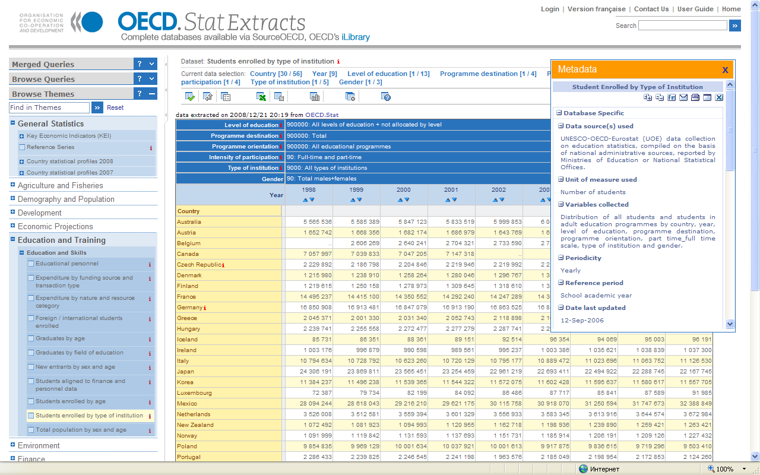The height and width of the screenshot is (475, 760).
Task: Open info icon for Graduates by age
Action: 150,340
